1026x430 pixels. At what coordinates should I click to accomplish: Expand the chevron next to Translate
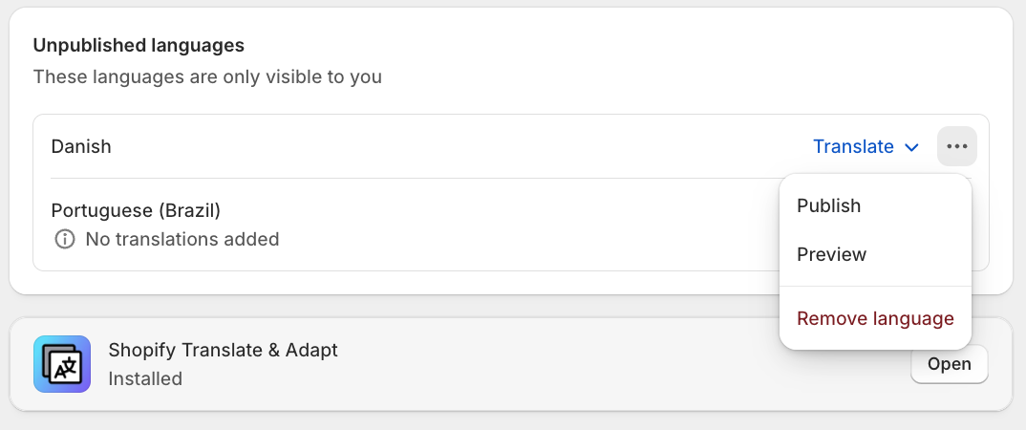pyautogui.click(x=911, y=147)
